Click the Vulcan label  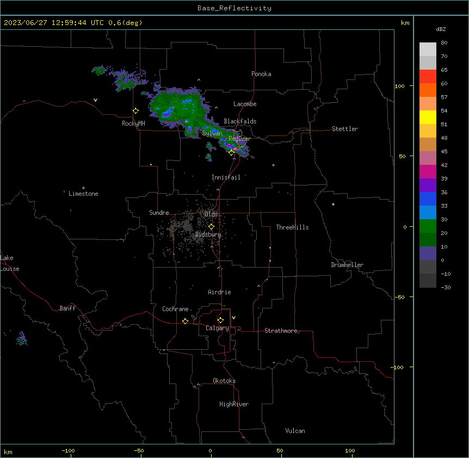(295, 431)
